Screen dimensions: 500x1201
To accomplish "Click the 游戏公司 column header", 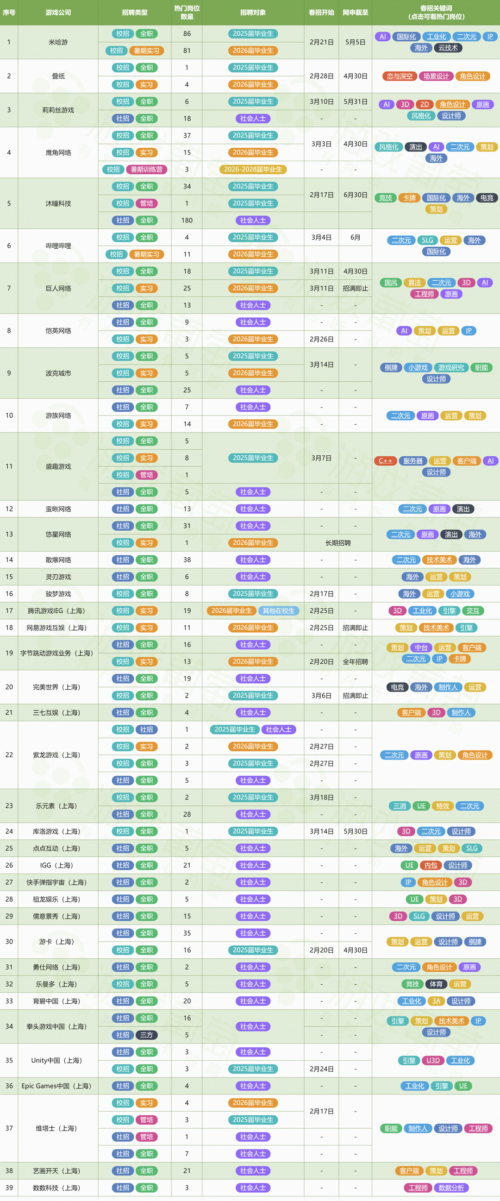I will tap(58, 13).
